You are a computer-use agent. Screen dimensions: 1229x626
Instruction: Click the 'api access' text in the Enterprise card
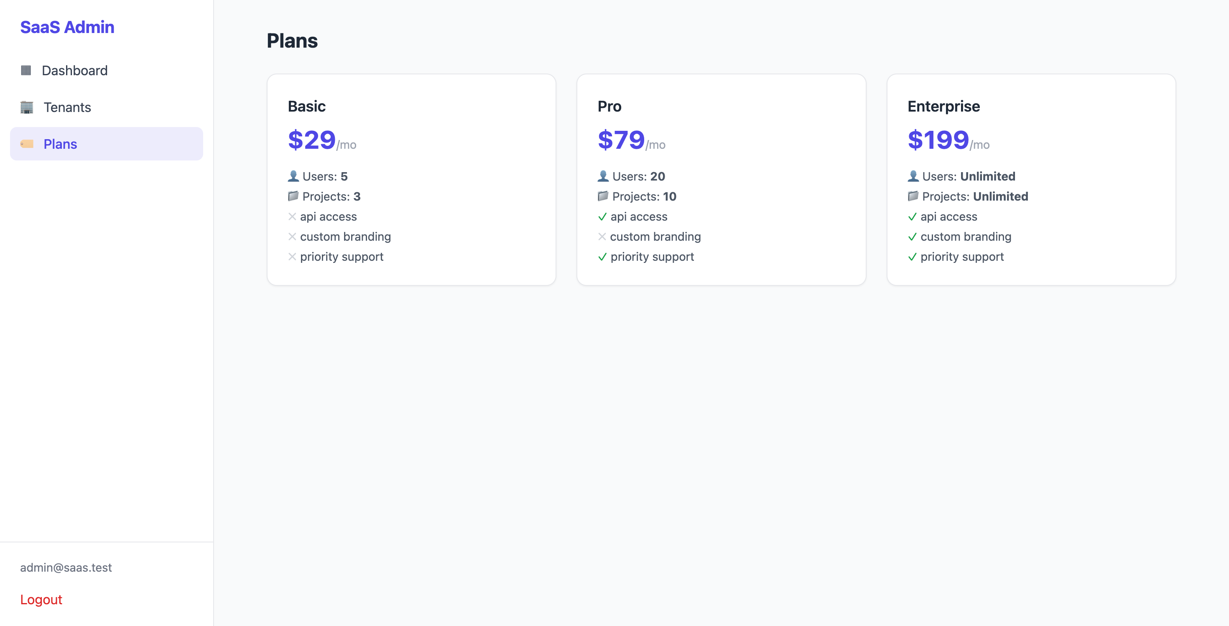point(949,217)
